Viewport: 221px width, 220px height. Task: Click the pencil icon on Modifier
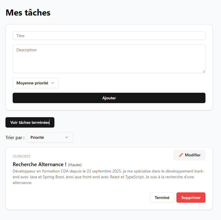point(181,155)
